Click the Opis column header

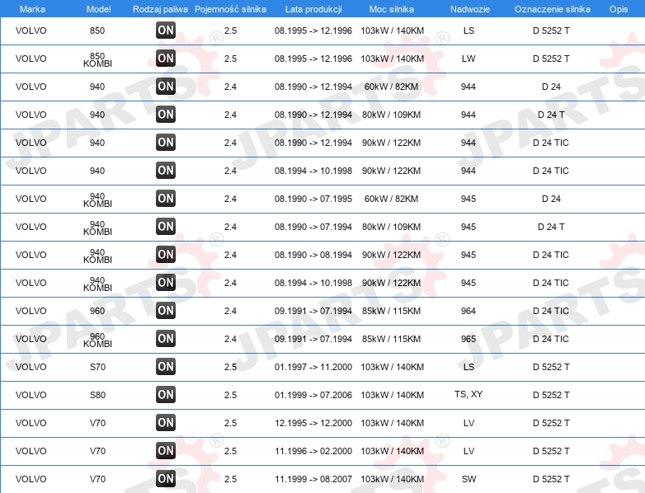619,9
